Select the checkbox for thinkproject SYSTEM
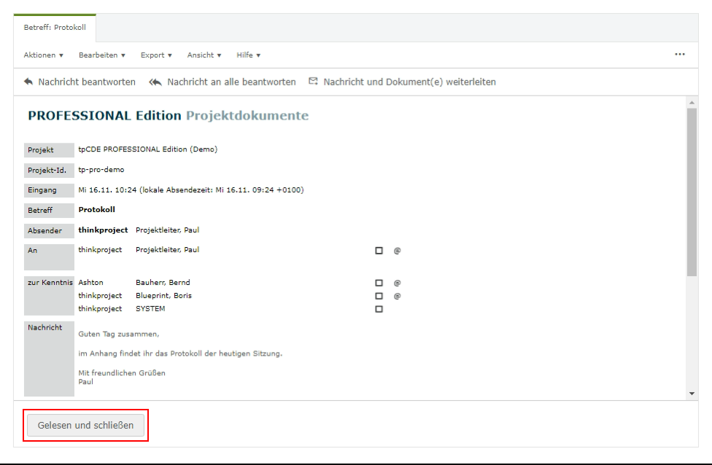Viewport: 712px width, 465px height. [x=379, y=309]
